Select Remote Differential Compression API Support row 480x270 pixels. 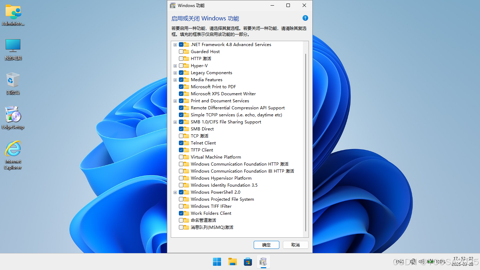click(x=238, y=108)
